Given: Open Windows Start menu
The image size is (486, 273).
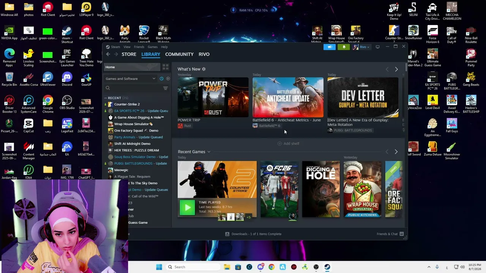Looking at the screenshot, I should 159,267.
